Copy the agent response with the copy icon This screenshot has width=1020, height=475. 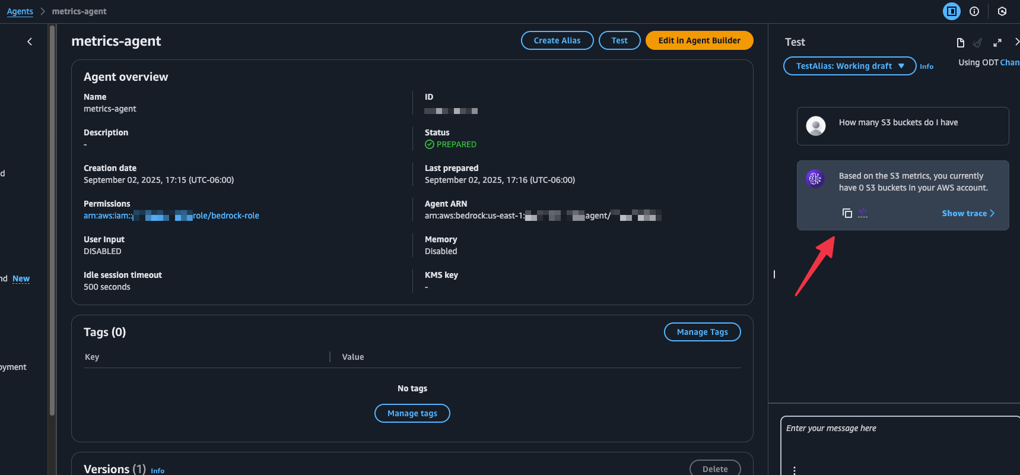coord(847,213)
